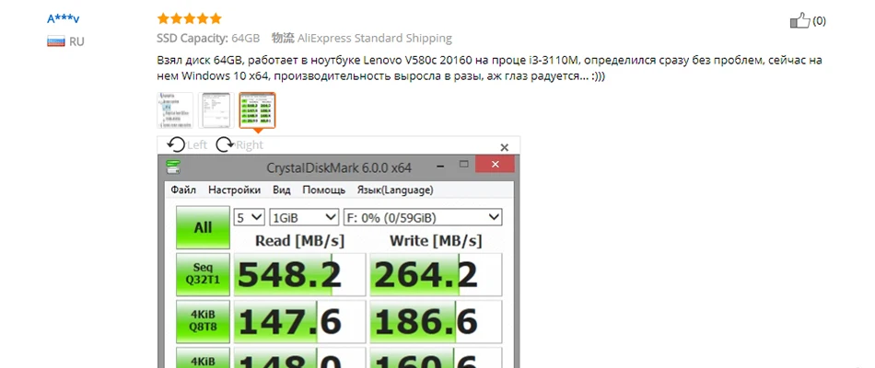Open the first review photo thumbnail

[x=175, y=110]
